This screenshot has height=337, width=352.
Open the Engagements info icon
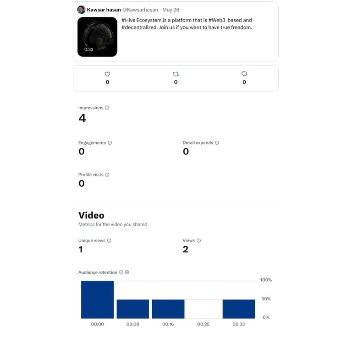(110, 143)
